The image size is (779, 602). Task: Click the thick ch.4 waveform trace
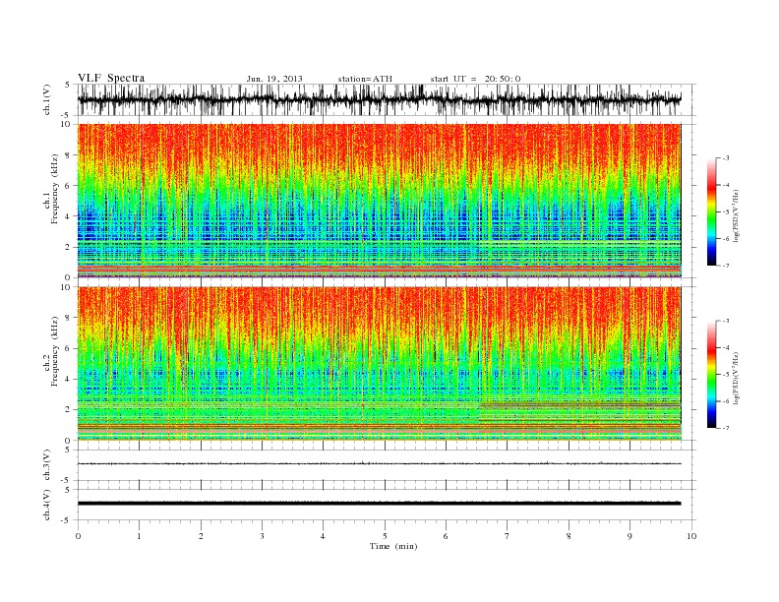(x=380, y=504)
